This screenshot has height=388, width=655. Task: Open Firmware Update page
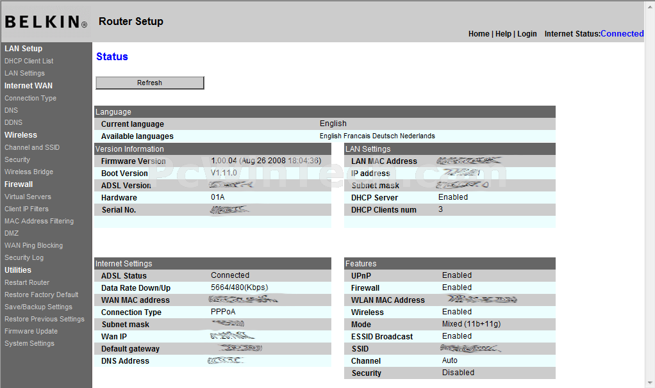pyautogui.click(x=31, y=331)
